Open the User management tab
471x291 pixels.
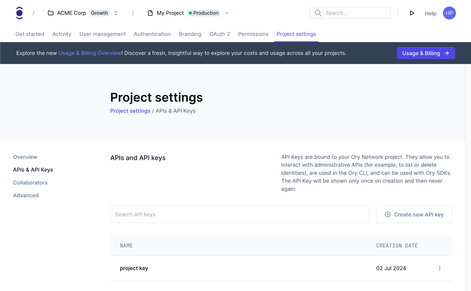(x=102, y=34)
